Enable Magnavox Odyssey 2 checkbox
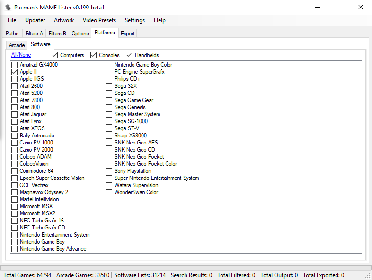Viewport: 372px width, 280px height. (15, 193)
